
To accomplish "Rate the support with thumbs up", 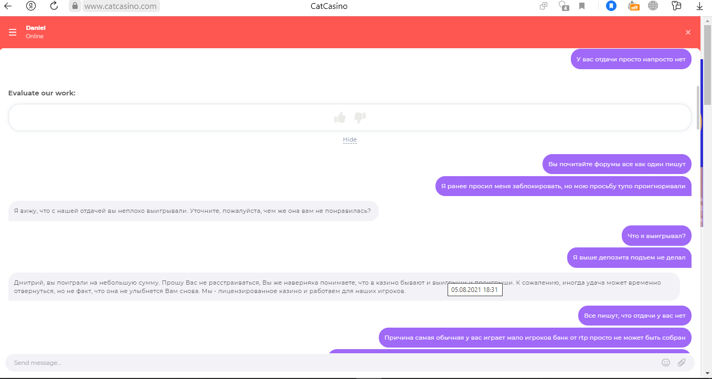I will click(x=340, y=117).
